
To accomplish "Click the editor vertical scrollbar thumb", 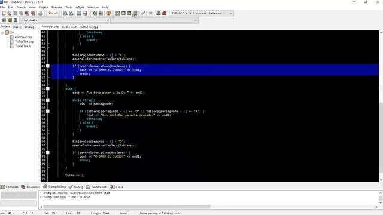I will (x=381, y=137).
